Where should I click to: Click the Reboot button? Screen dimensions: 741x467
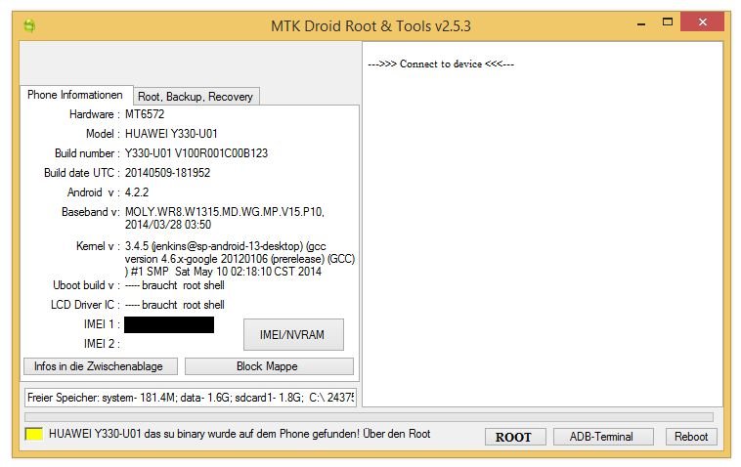point(691,437)
